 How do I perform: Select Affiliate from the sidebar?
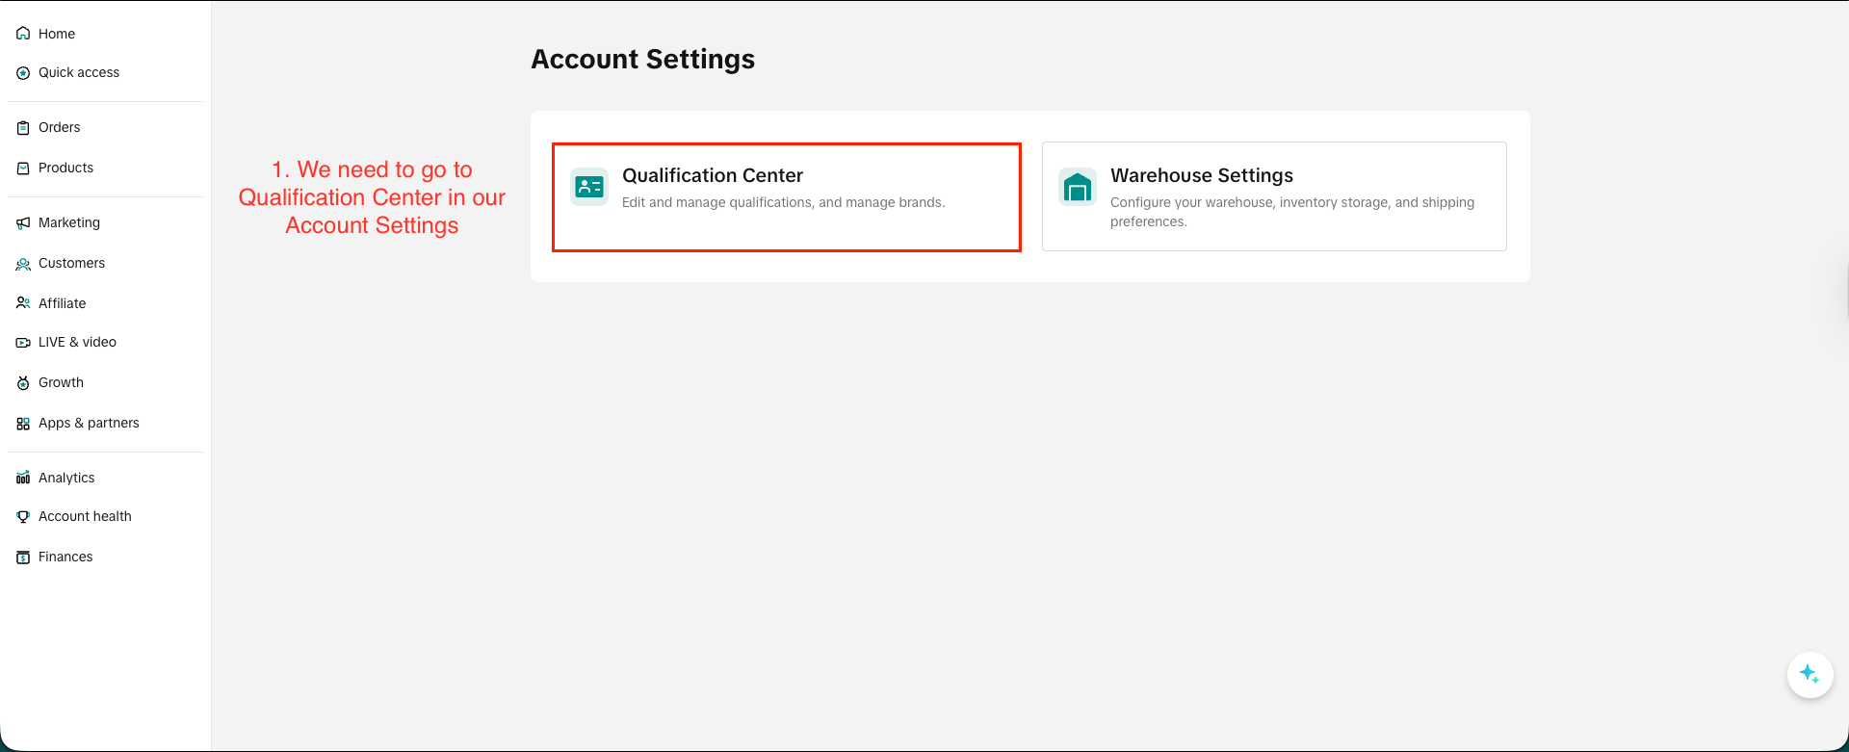[62, 303]
